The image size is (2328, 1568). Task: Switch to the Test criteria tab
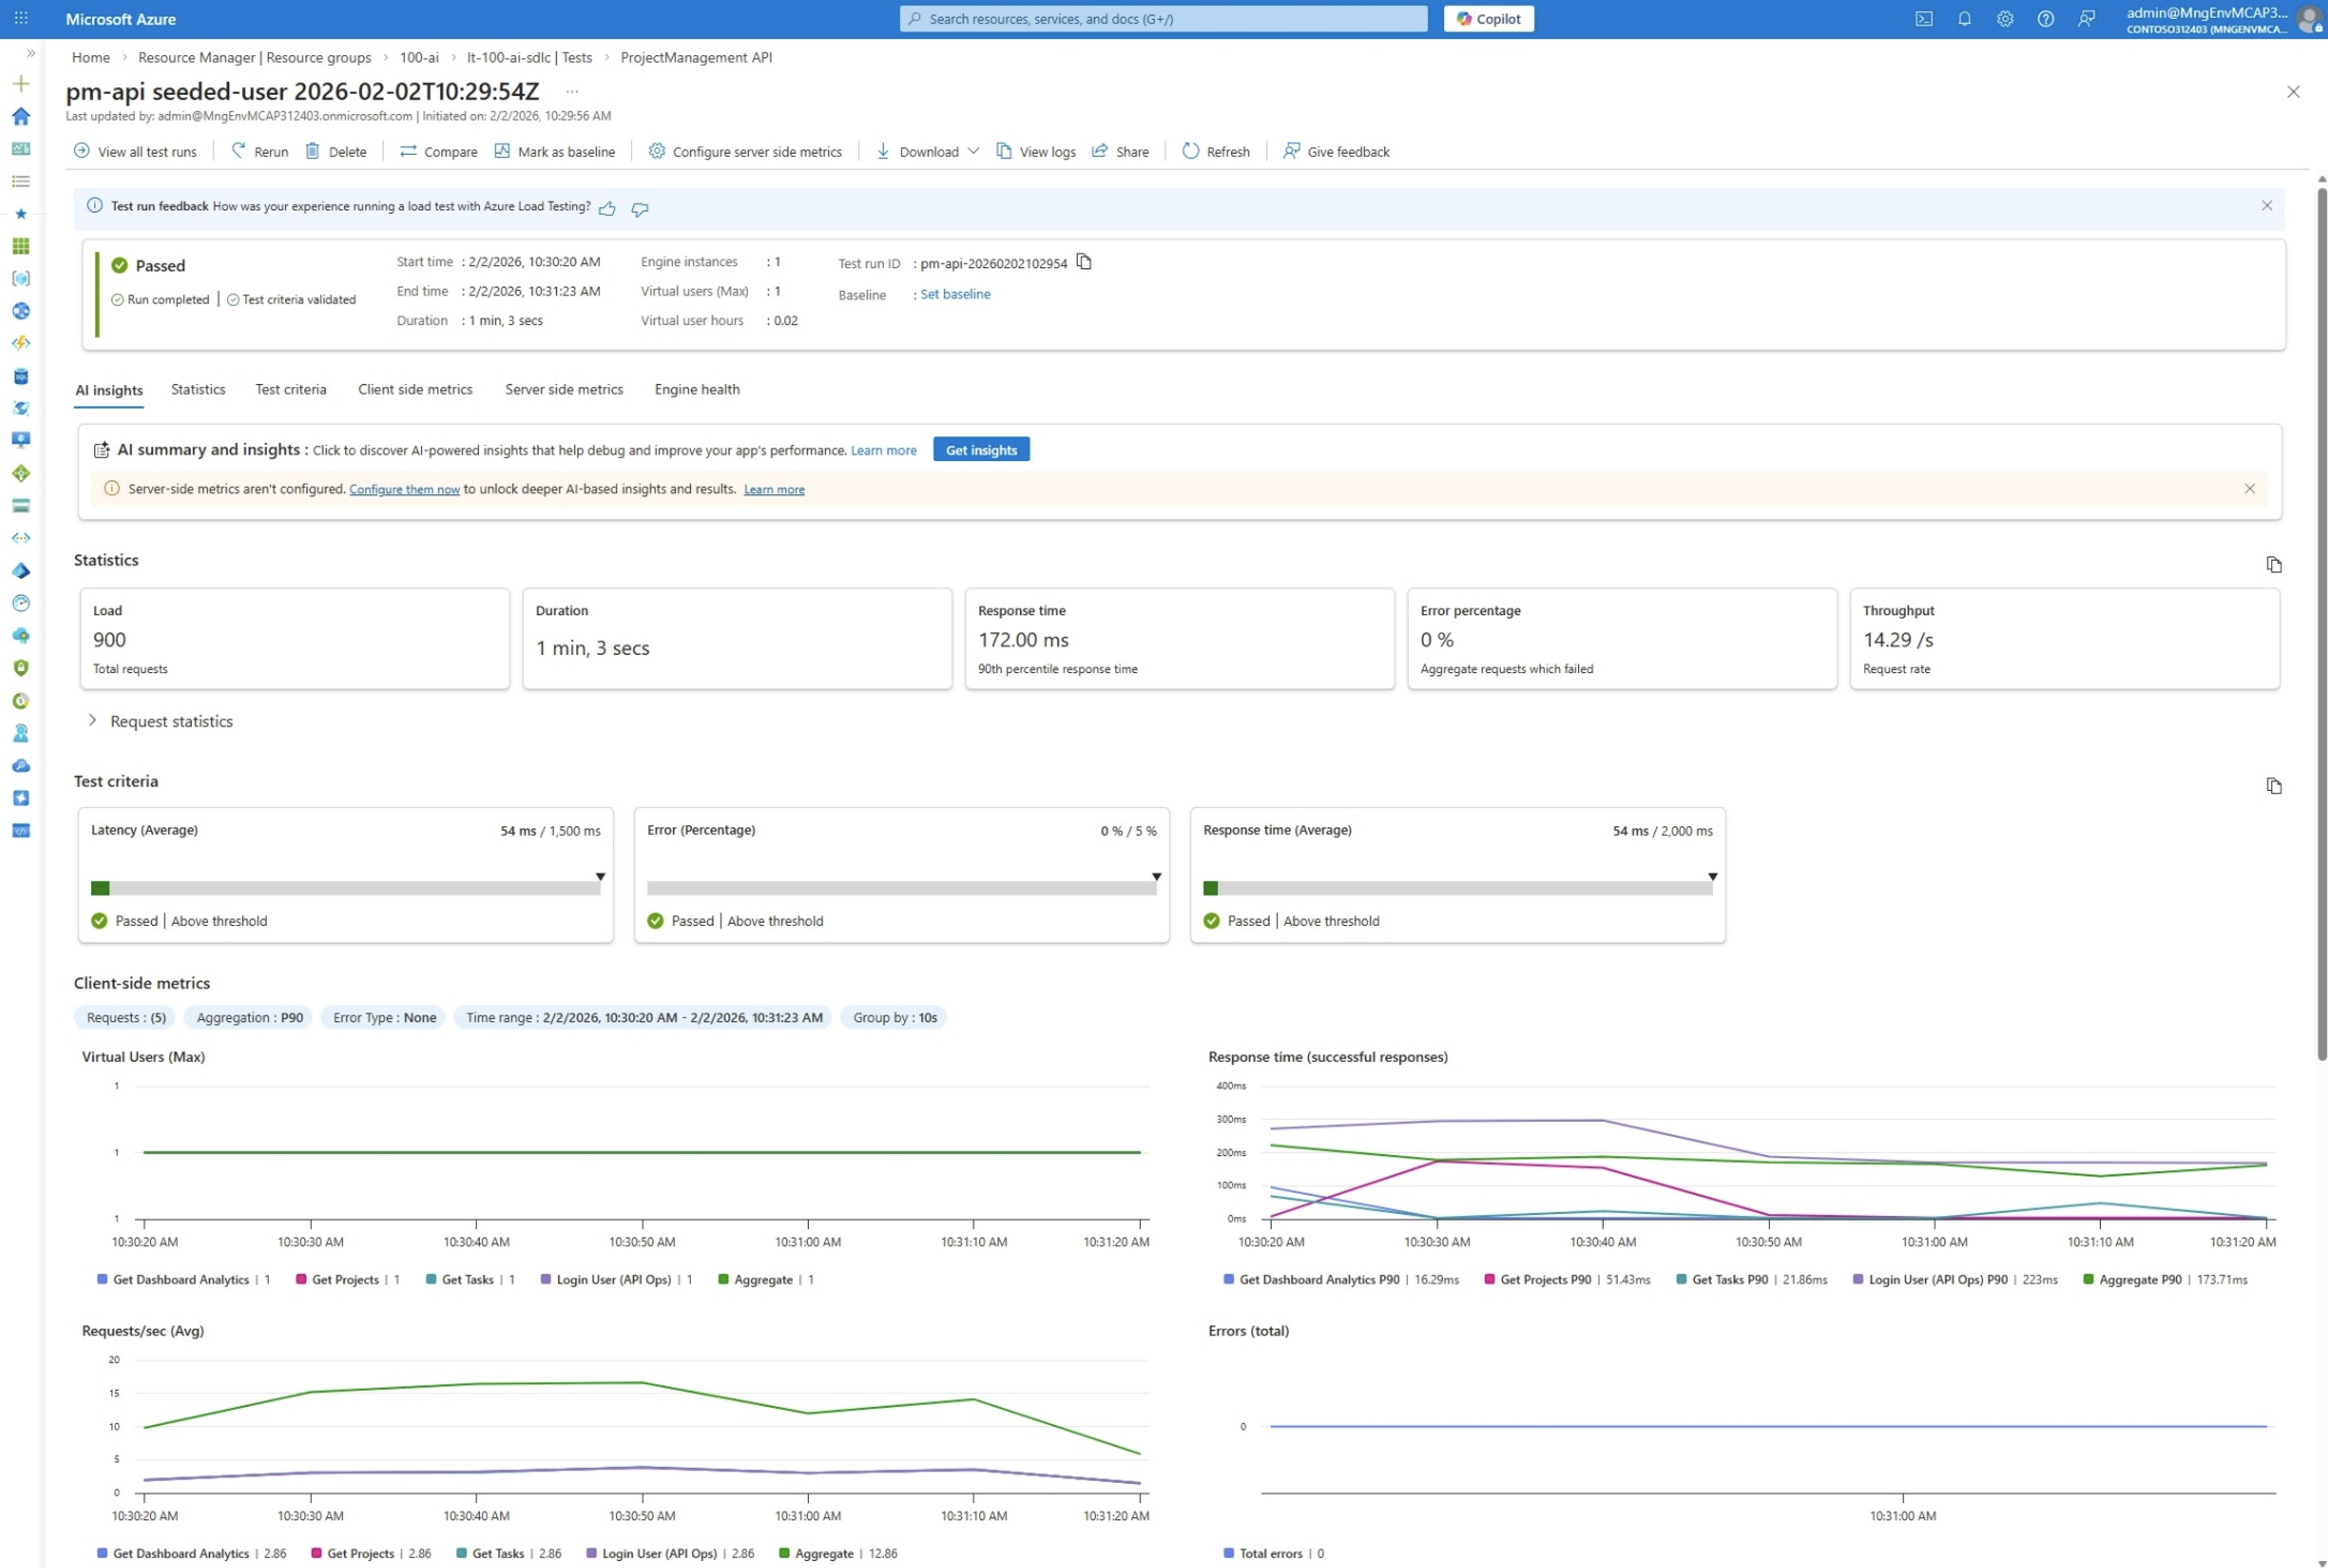point(290,389)
